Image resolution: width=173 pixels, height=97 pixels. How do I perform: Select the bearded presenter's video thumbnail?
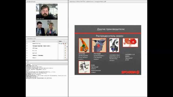pyautogui.click(x=47, y=12)
